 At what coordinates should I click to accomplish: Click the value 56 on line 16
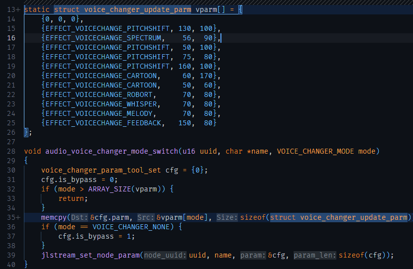point(187,38)
